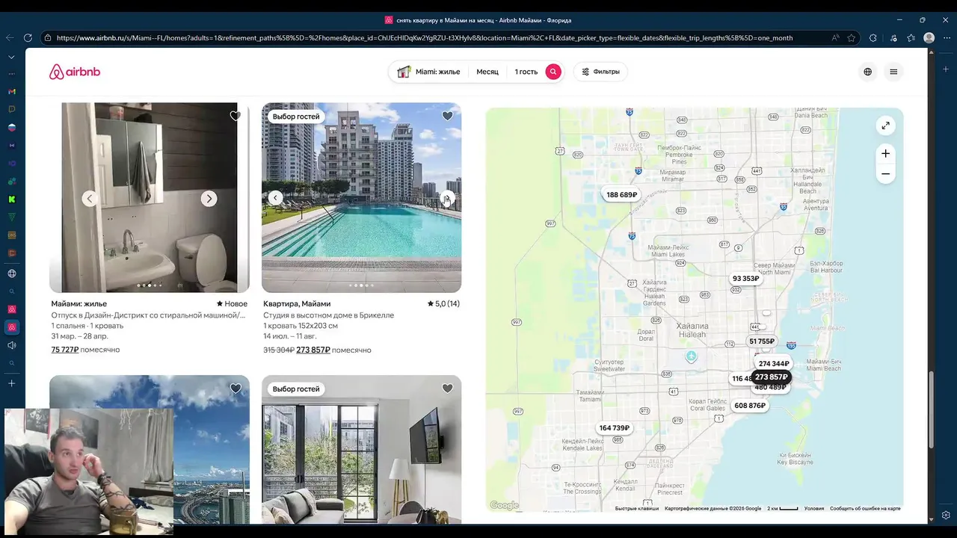The height and width of the screenshot is (538, 957).
Task: Run search with the pink magnifier button
Action: 553,72
